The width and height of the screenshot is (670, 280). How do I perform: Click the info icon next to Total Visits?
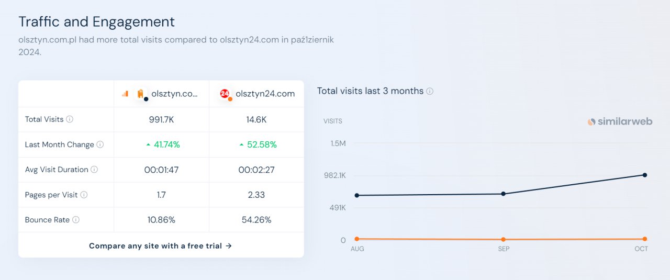pyautogui.click(x=70, y=119)
